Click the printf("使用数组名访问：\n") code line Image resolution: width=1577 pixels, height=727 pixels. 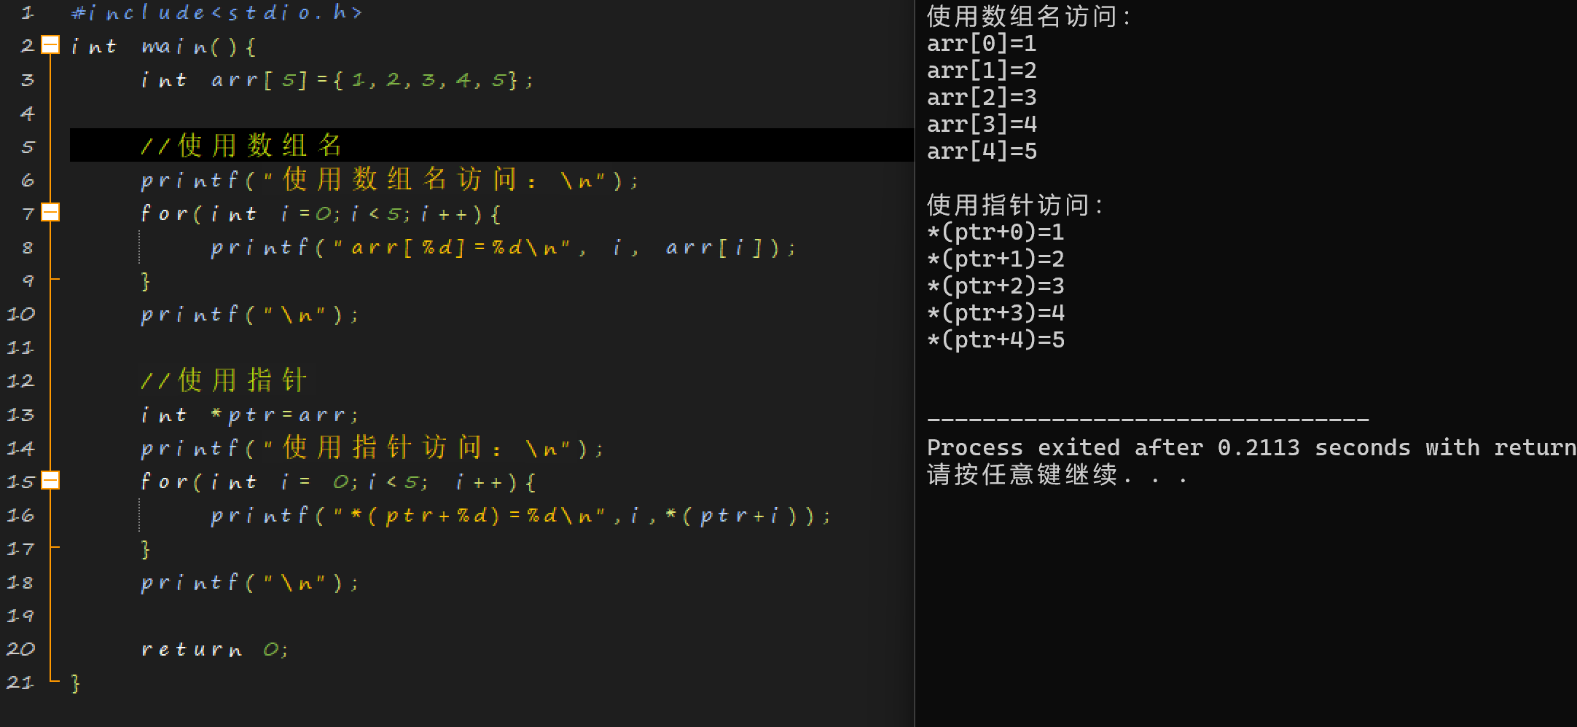pyautogui.click(x=390, y=179)
